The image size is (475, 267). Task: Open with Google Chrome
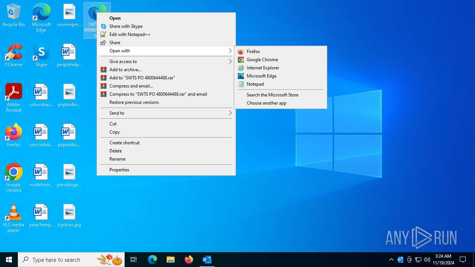(x=281, y=60)
